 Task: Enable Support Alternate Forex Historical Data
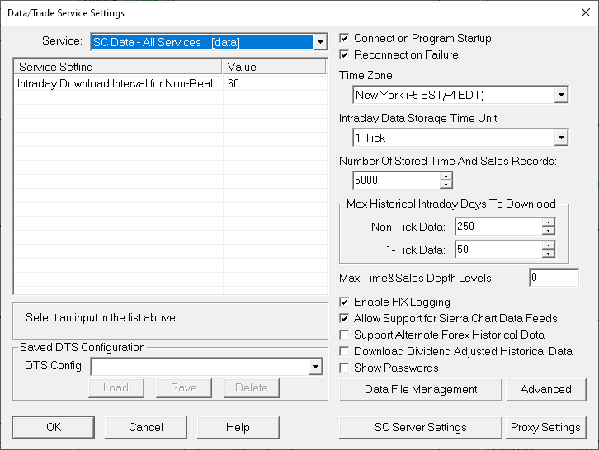pos(344,335)
